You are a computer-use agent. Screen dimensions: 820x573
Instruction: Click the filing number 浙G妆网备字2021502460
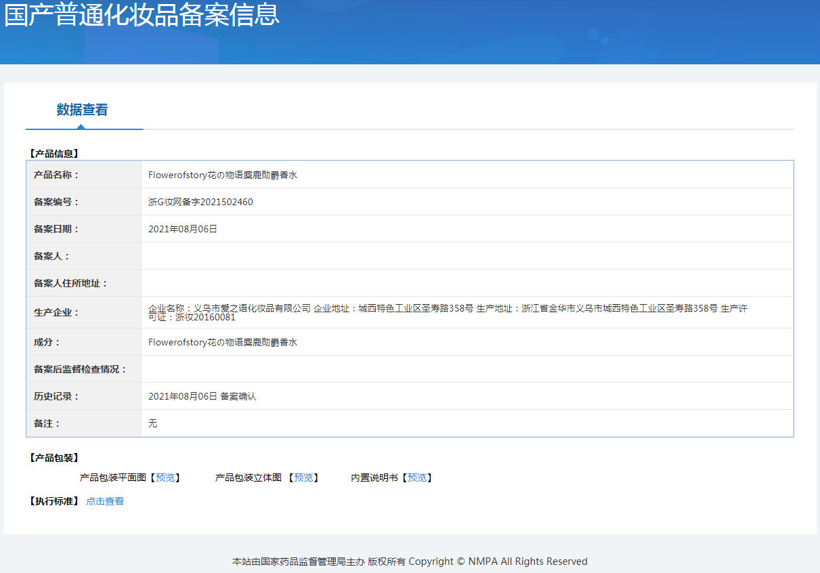(200, 202)
